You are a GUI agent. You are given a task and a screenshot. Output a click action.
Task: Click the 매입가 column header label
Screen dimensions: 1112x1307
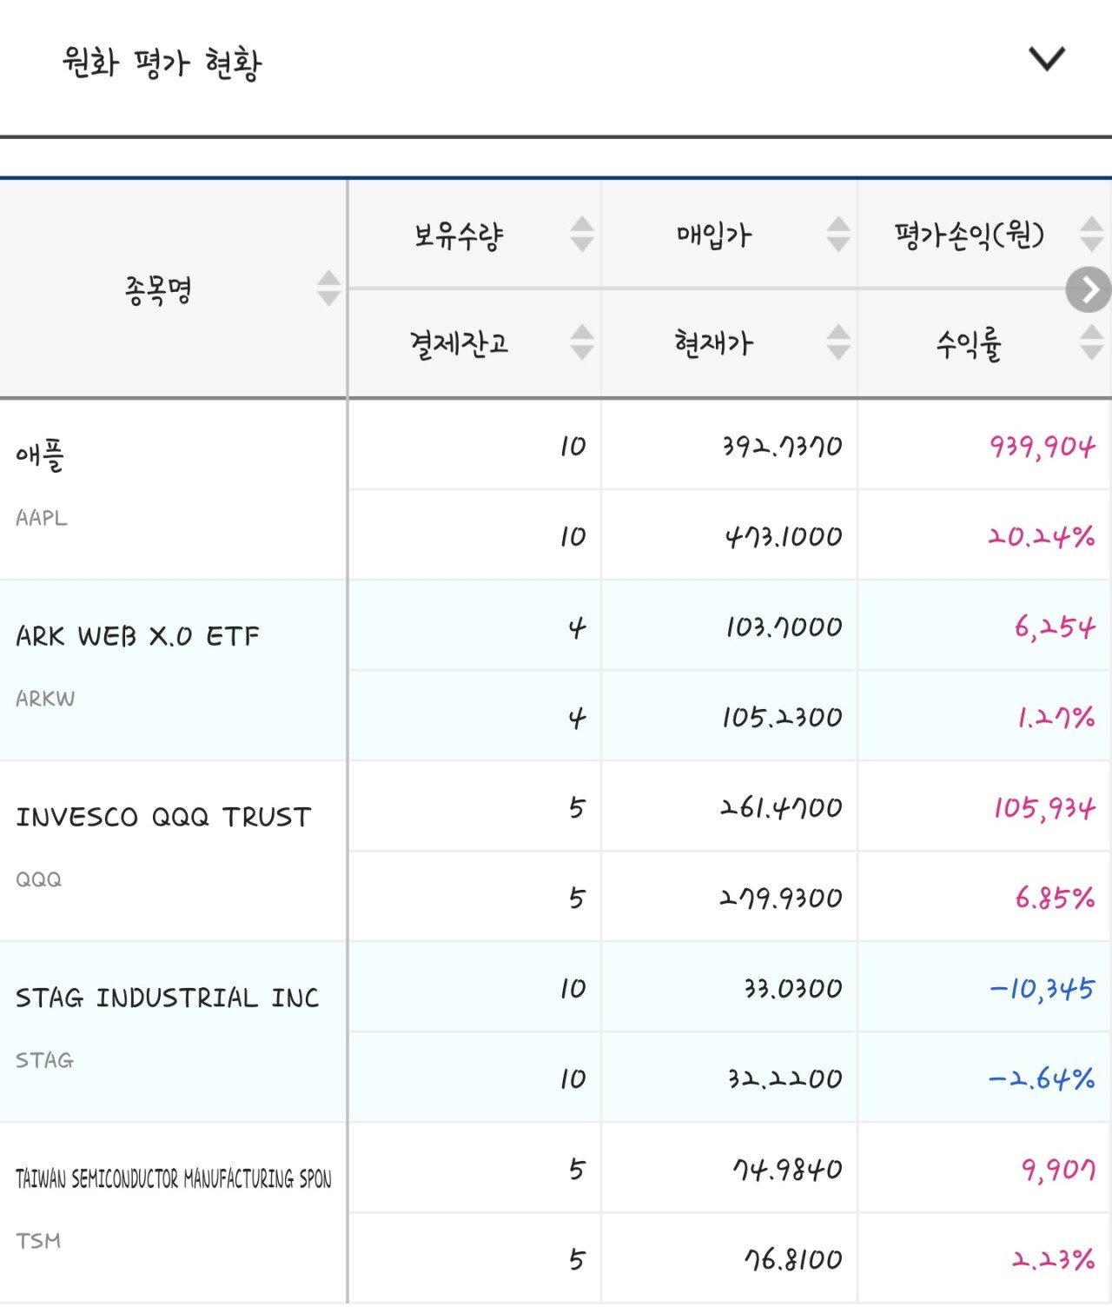(x=713, y=236)
